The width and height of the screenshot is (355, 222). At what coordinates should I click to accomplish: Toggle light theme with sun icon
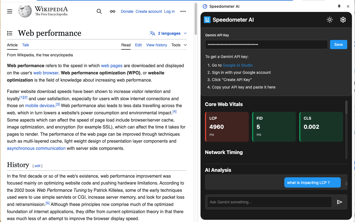coord(330,20)
